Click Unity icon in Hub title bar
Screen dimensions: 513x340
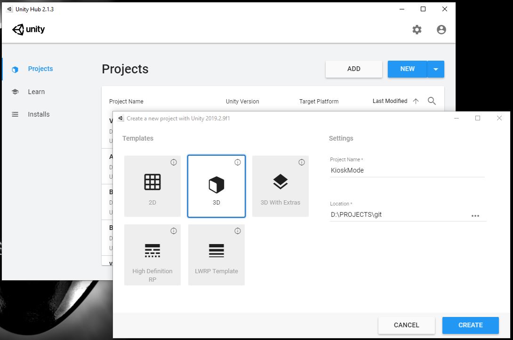[x=9, y=9]
